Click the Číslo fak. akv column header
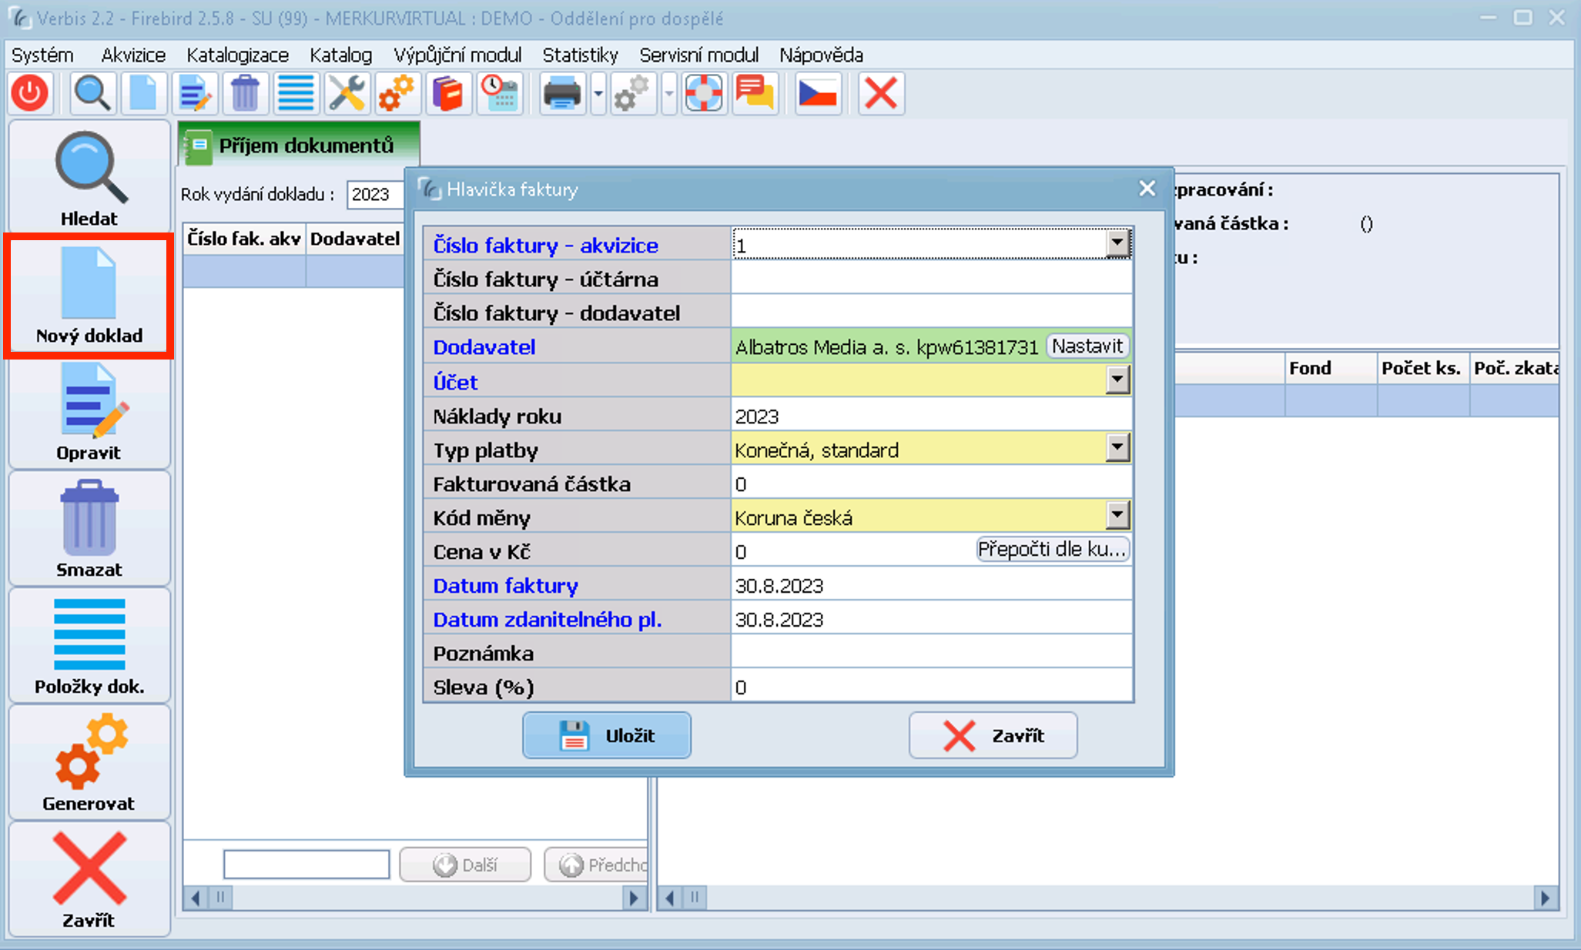 (244, 239)
